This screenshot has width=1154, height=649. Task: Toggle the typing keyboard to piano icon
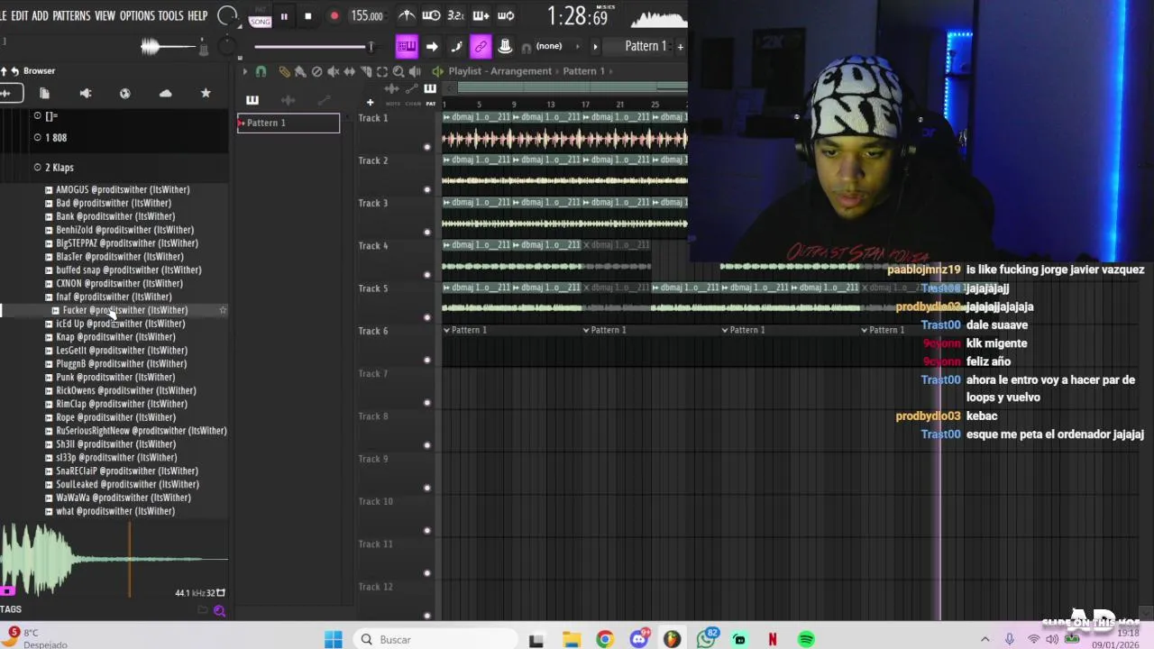[x=407, y=46]
